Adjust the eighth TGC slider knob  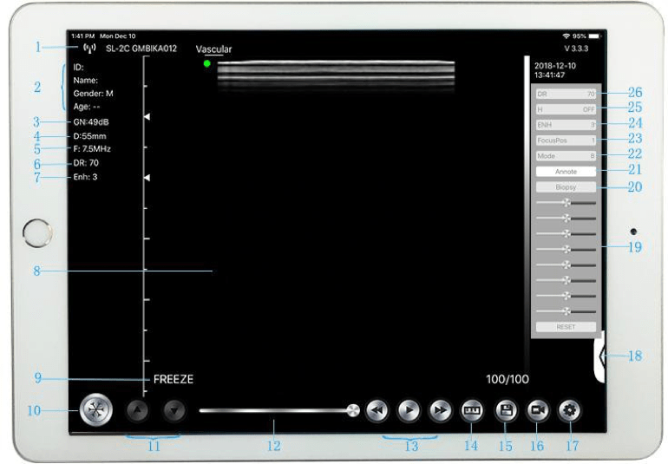click(566, 311)
